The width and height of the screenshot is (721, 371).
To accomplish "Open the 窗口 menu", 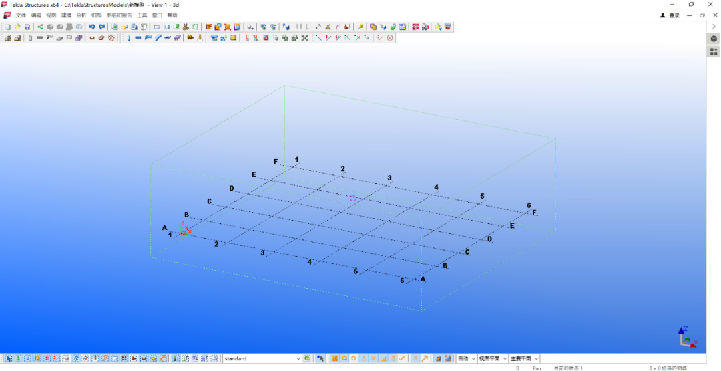I will click(157, 15).
